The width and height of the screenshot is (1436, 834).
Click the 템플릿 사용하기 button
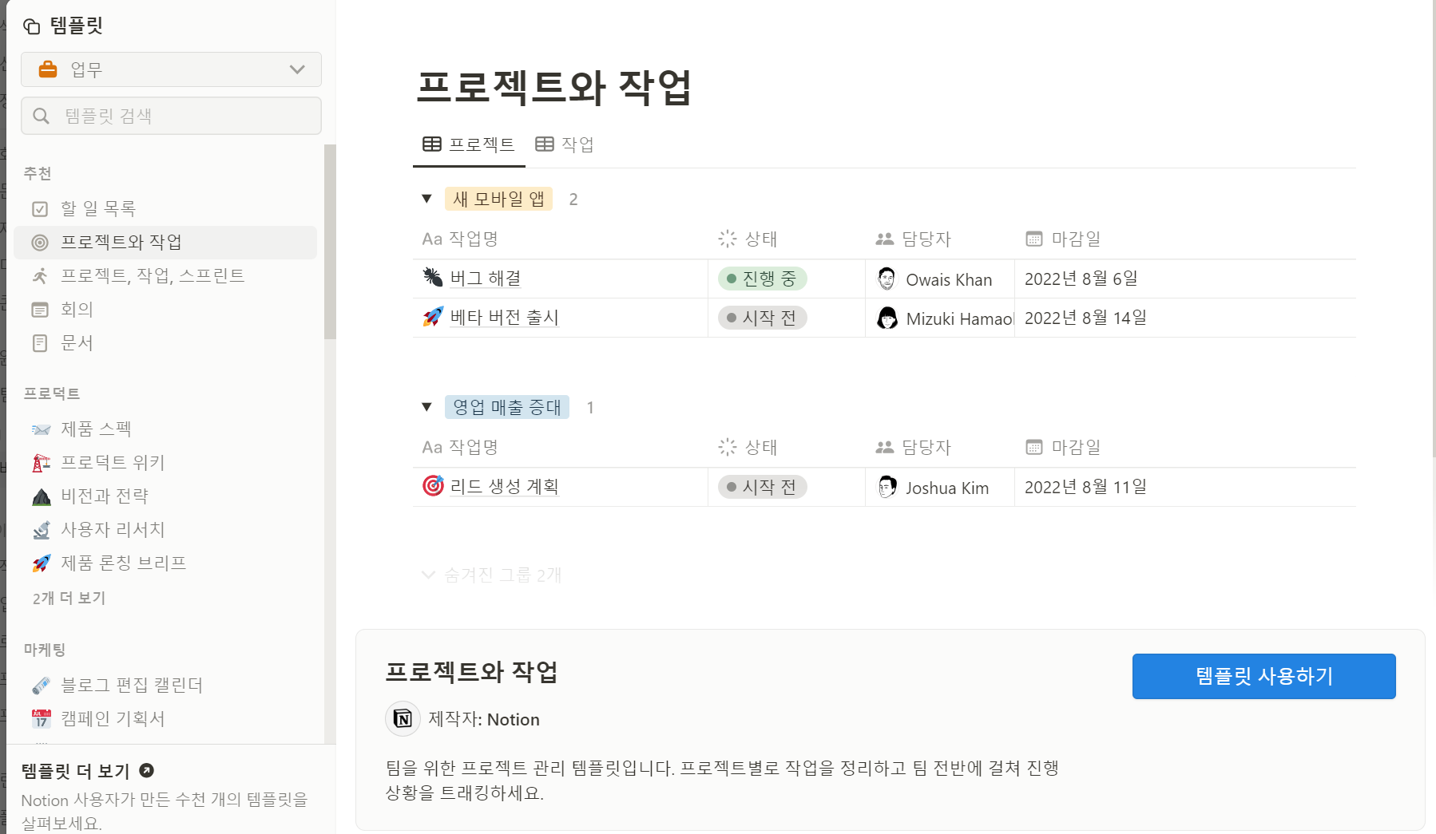1263,676
